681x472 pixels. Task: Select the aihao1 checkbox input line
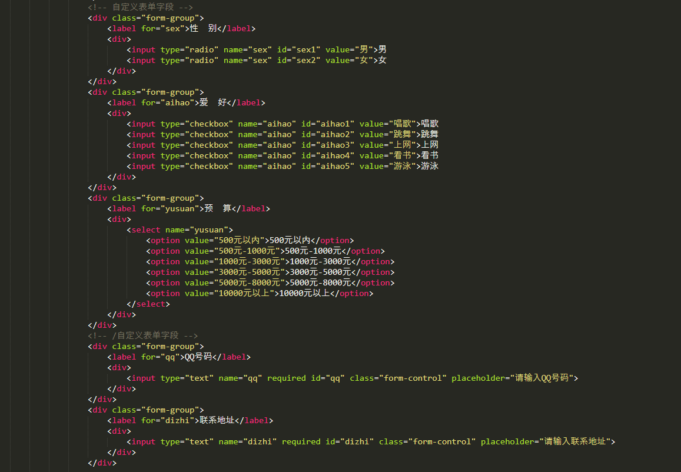click(283, 124)
